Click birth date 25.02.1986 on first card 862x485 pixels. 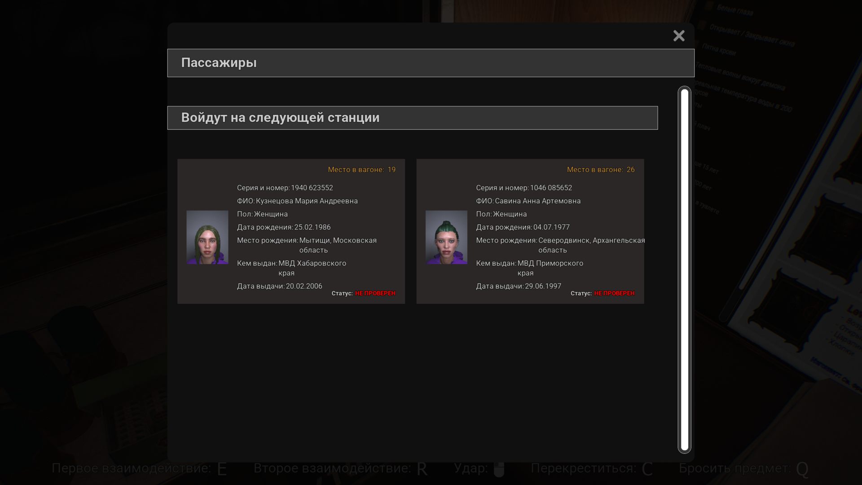[x=312, y=227]
